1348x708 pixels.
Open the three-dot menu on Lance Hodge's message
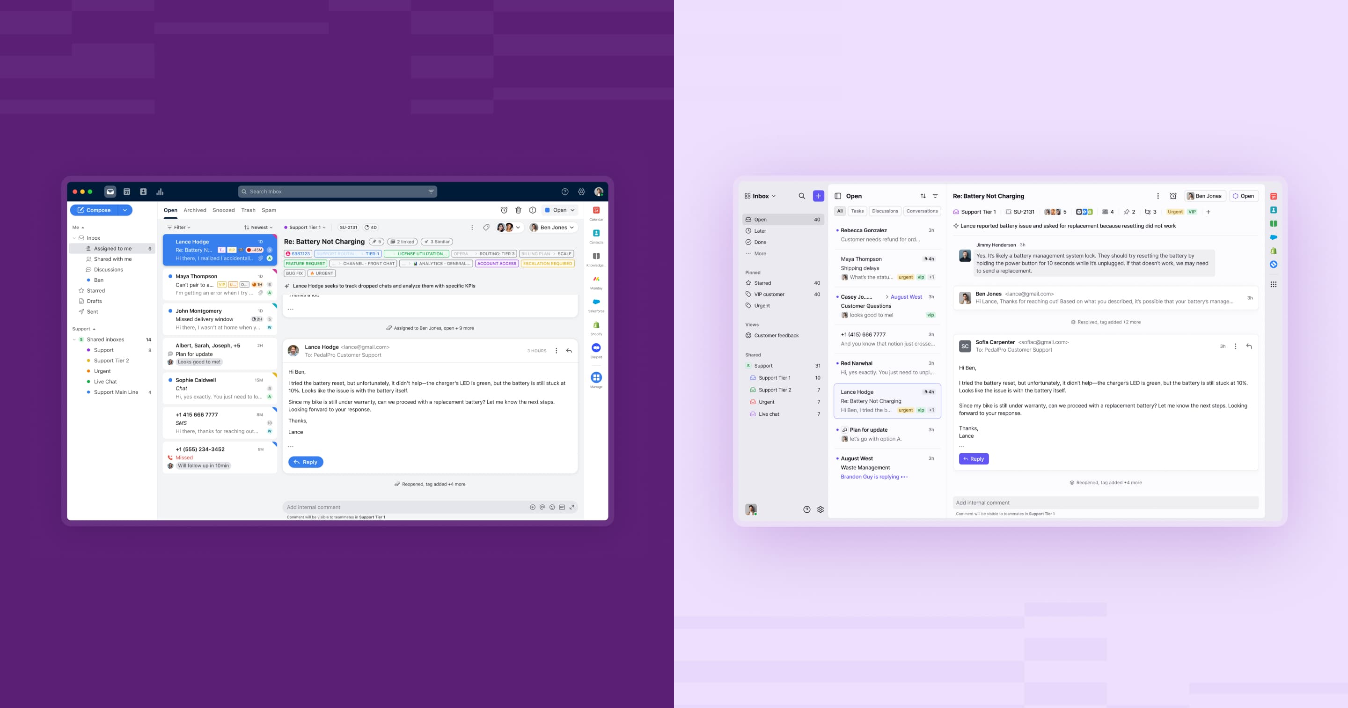coord(556,351)
